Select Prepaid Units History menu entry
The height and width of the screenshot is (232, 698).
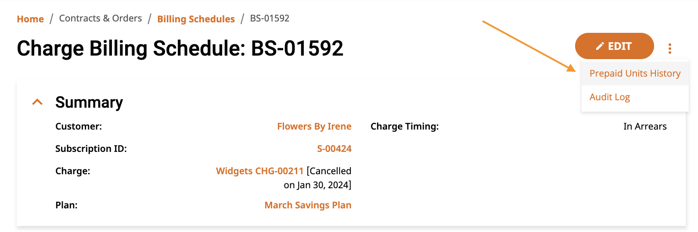tap(635, 73)
